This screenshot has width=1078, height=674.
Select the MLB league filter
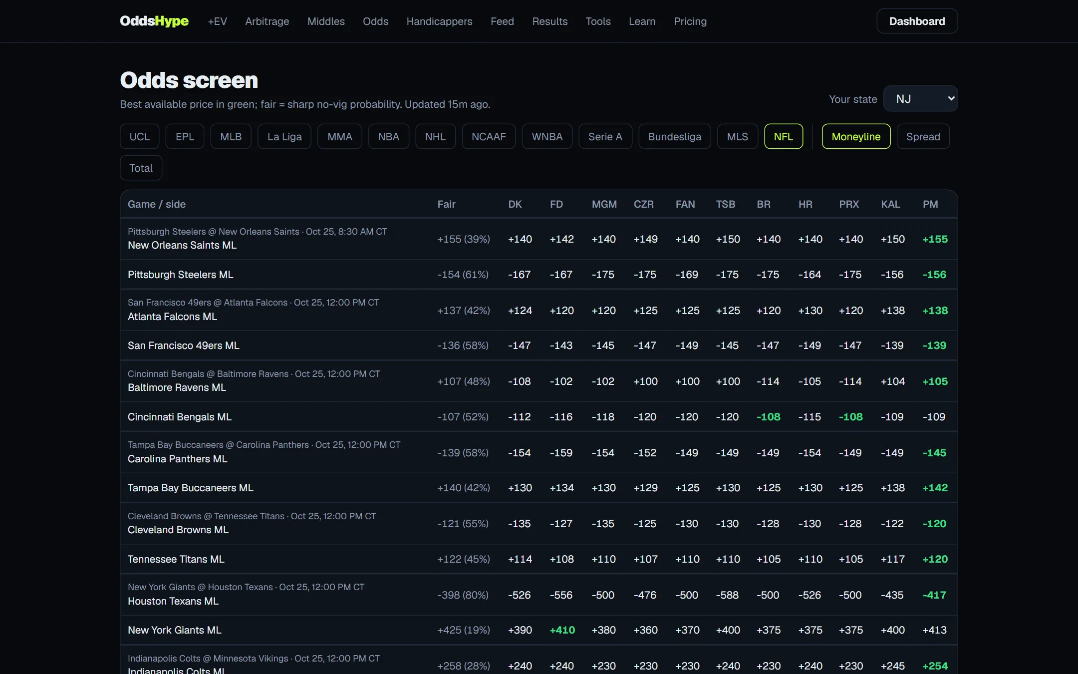(x=231, y=136)
